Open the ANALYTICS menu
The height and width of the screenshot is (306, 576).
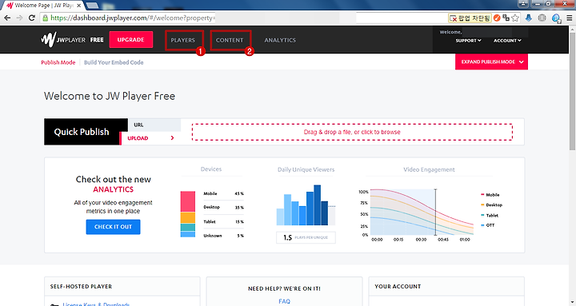pyautogui.click(x=280, y=40)
